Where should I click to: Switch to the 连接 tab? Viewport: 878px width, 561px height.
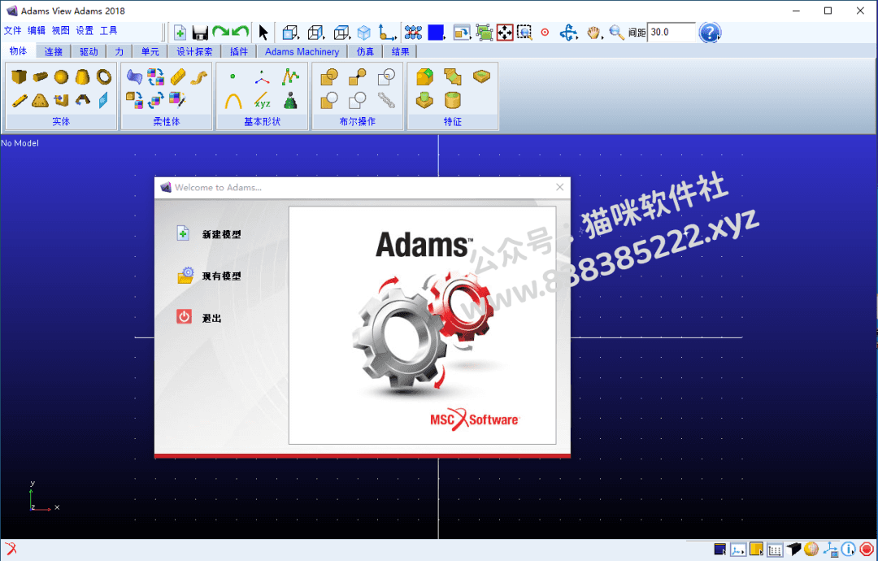pyautogui.click(x=54, y=51)
